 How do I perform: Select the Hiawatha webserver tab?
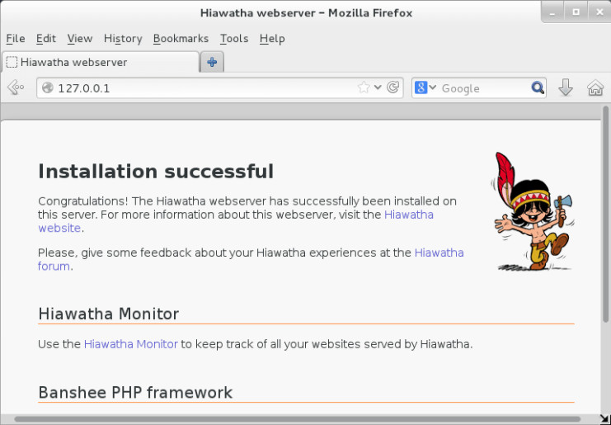[x=101, y=62]
